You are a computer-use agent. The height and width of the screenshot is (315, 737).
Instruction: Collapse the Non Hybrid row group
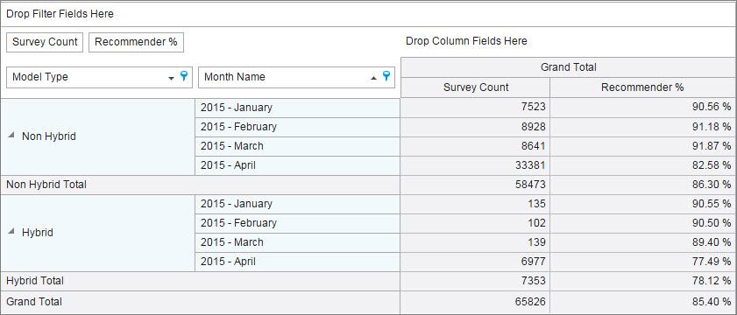[11, 135]
